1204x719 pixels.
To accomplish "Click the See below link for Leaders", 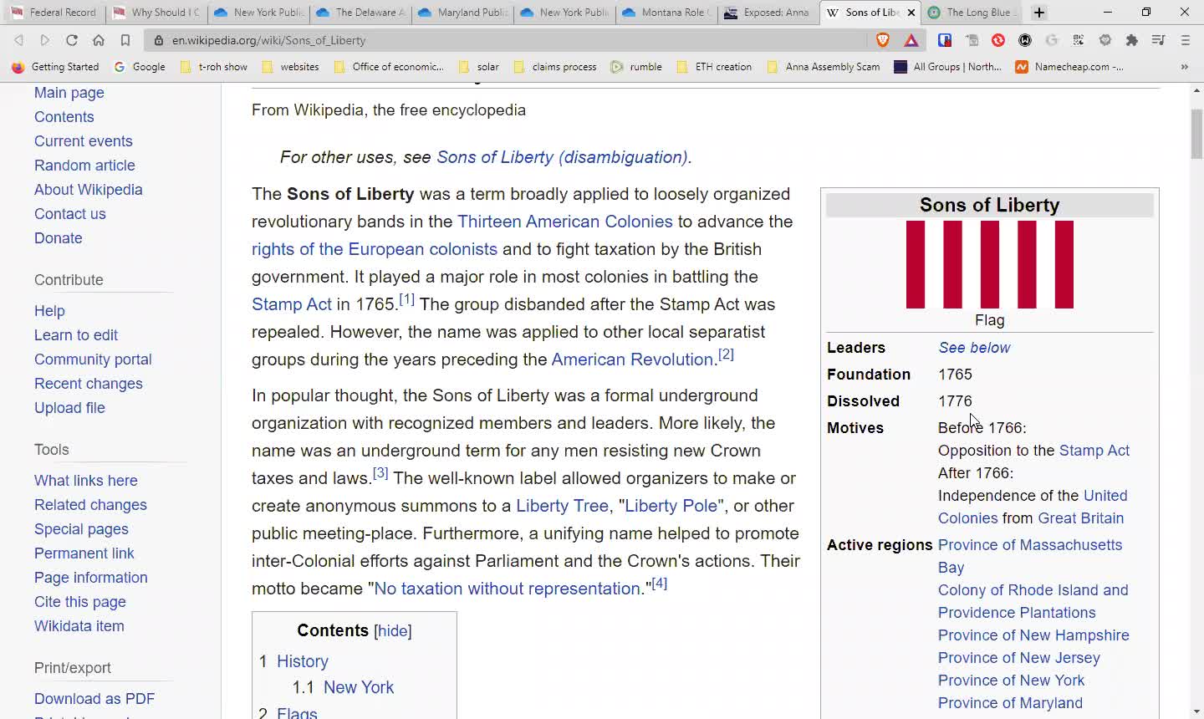I will coord(974,348).
